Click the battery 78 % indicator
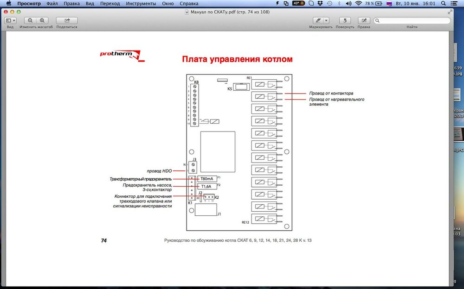464x289 pixels. (x=374, y=4)
